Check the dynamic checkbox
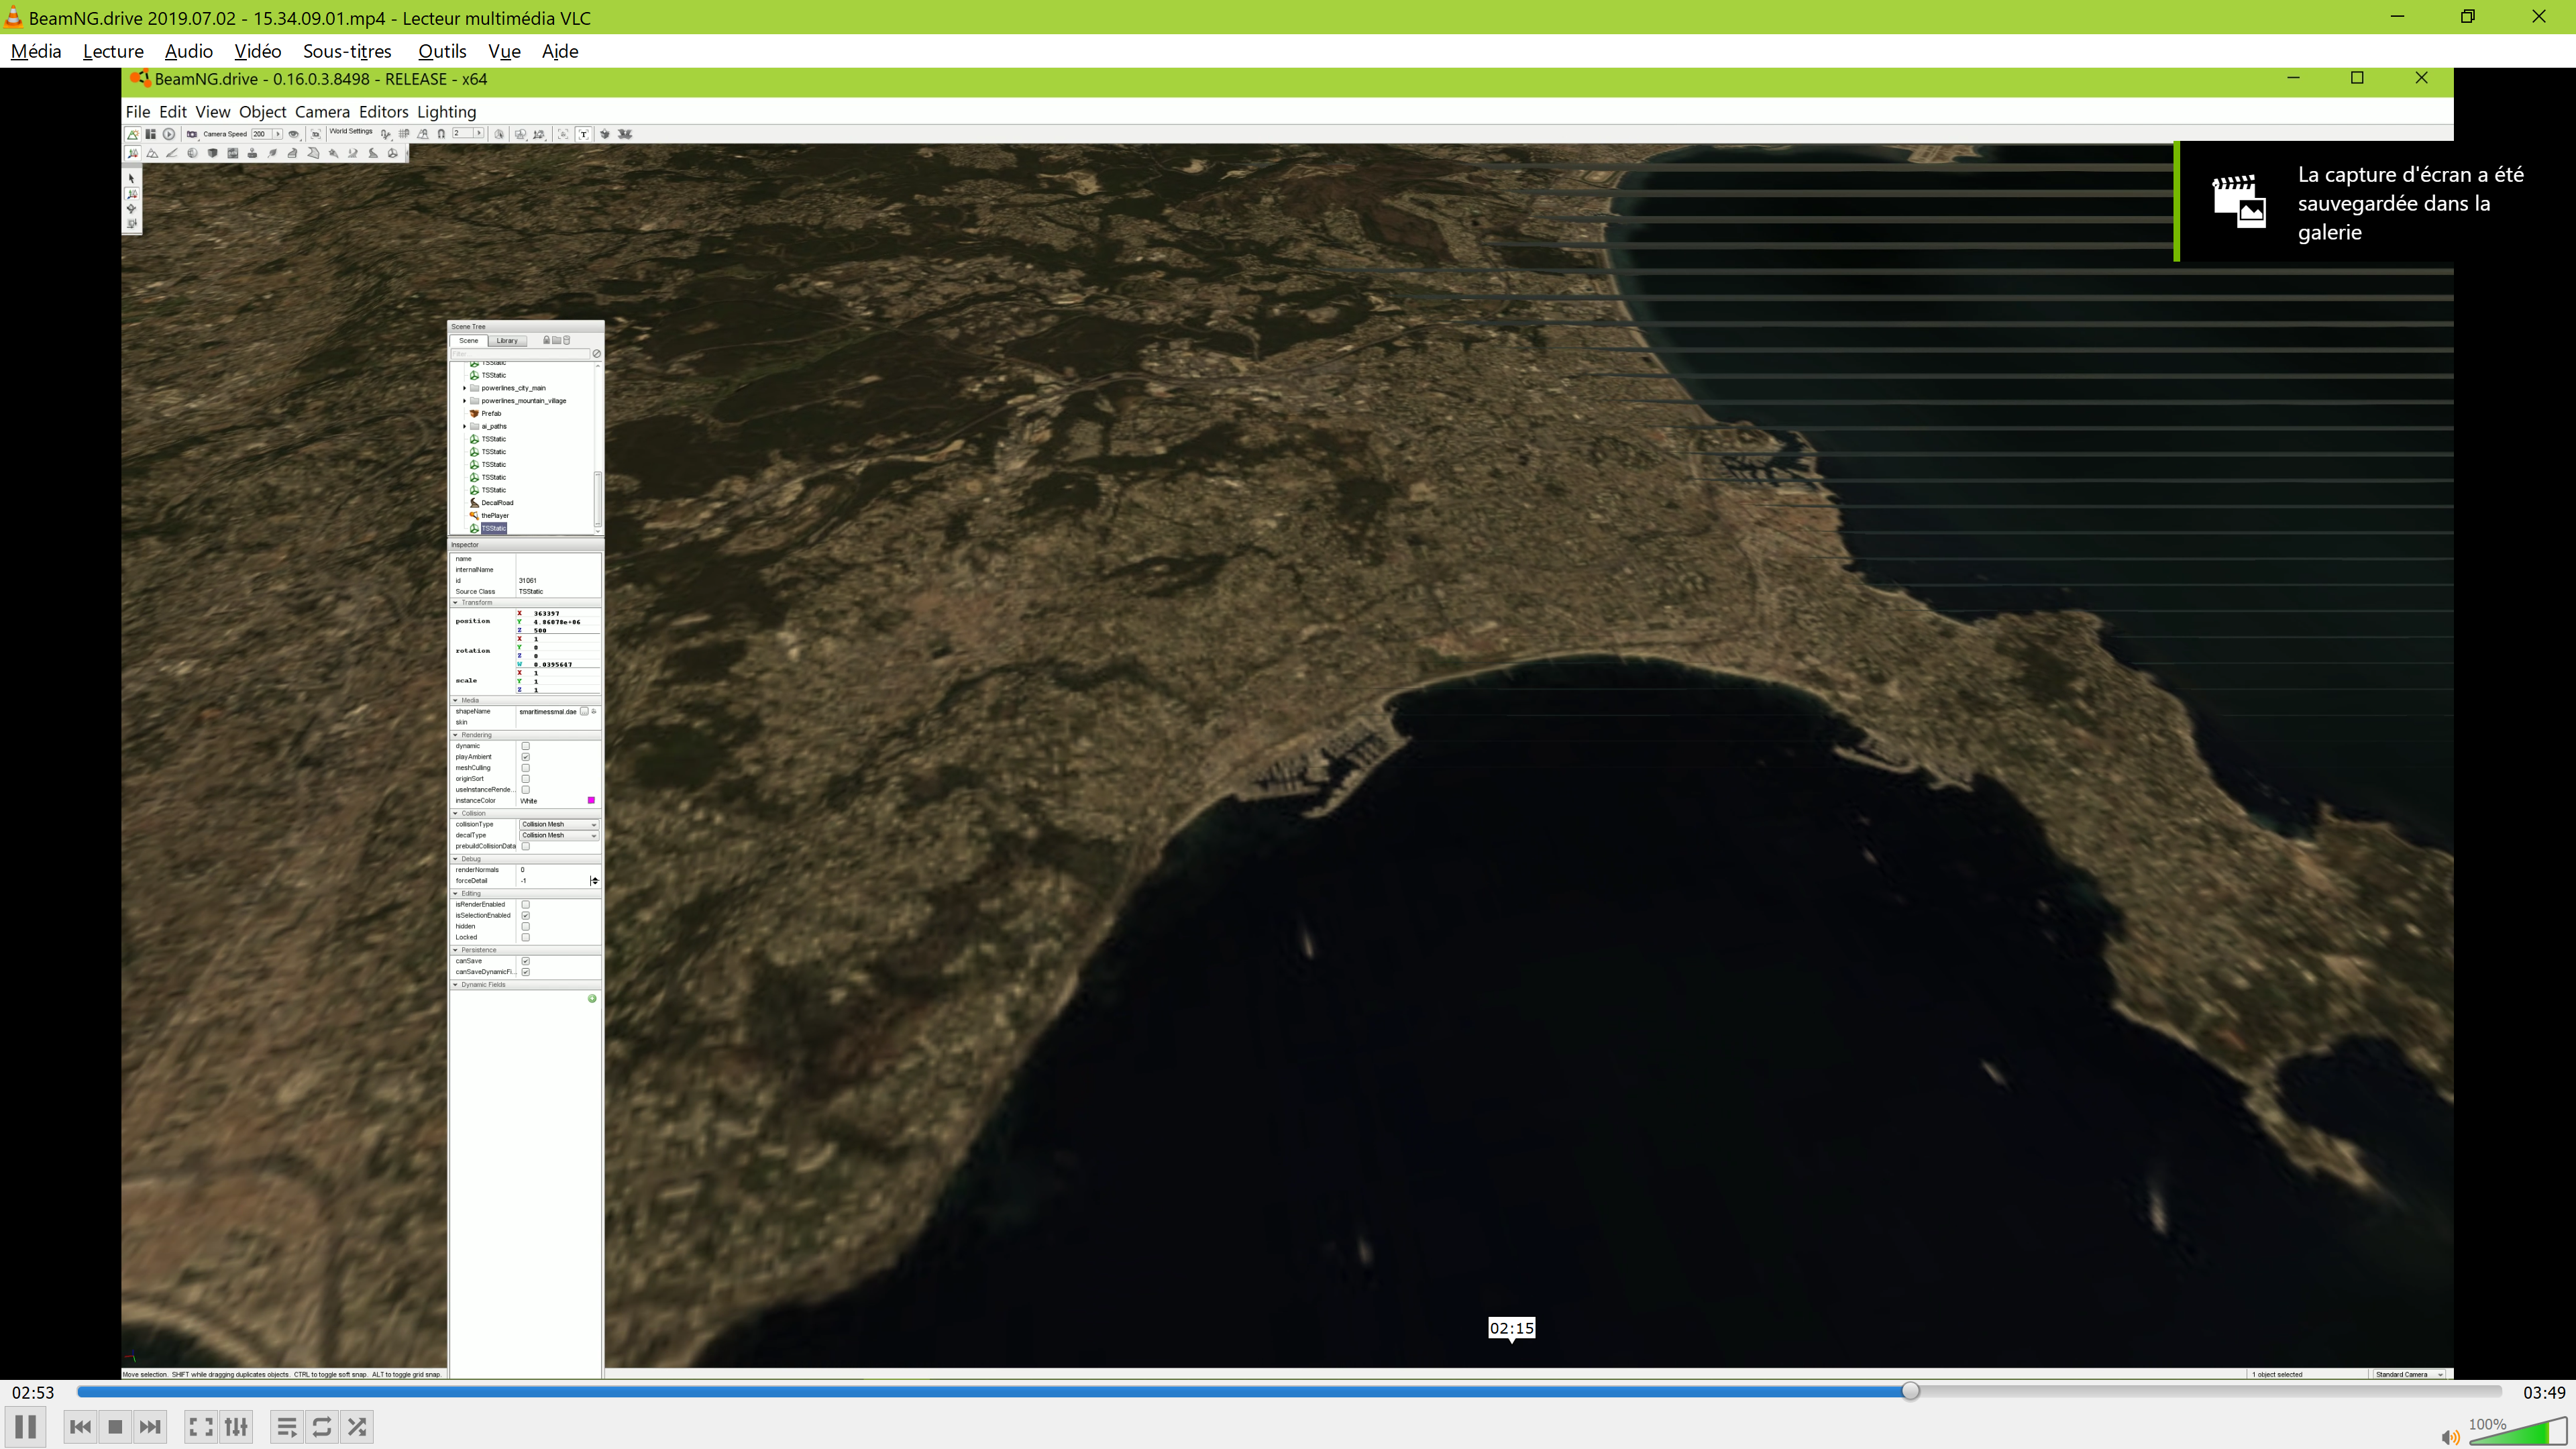The image size is (2576, 1449). pos(526,746)
